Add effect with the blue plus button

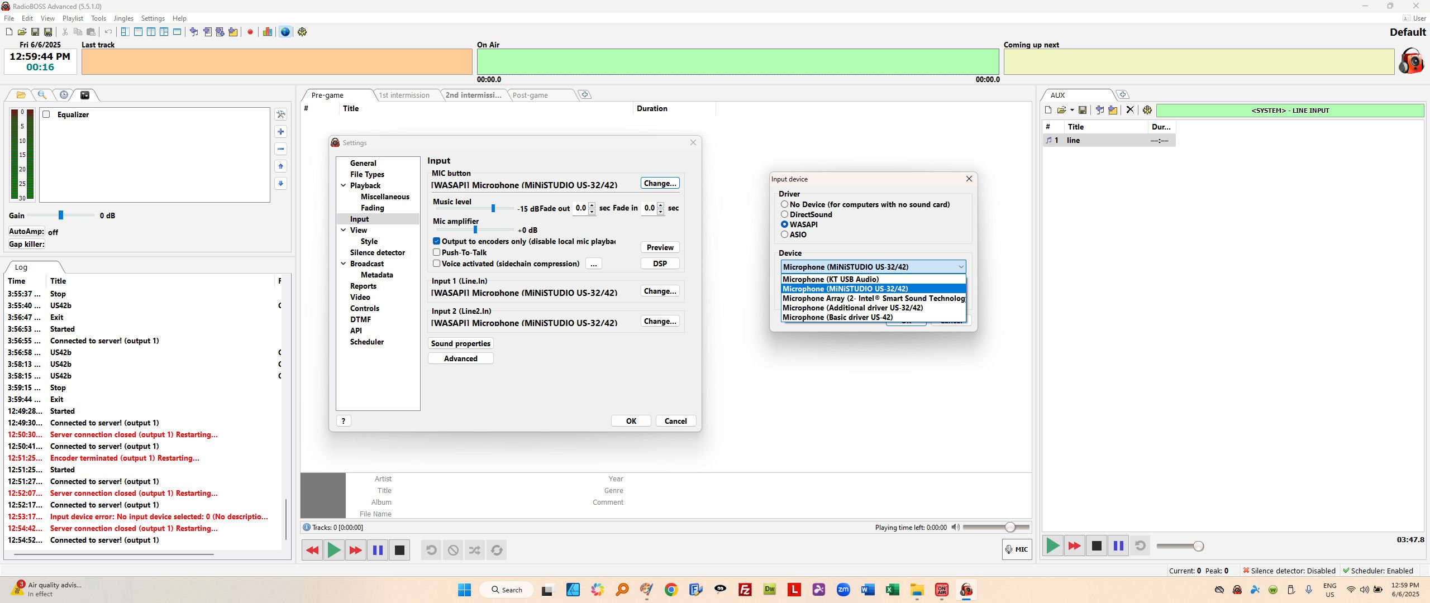coord(281,132)
